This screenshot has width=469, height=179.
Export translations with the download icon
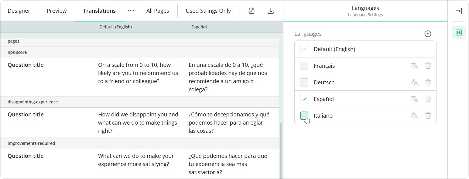[270, 11]
